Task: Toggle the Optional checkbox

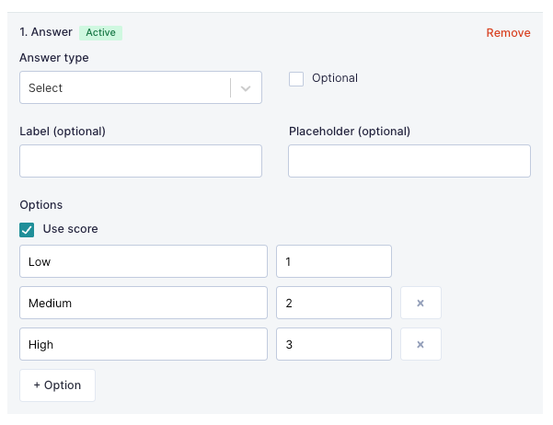Action: click(x=296, y=78)
